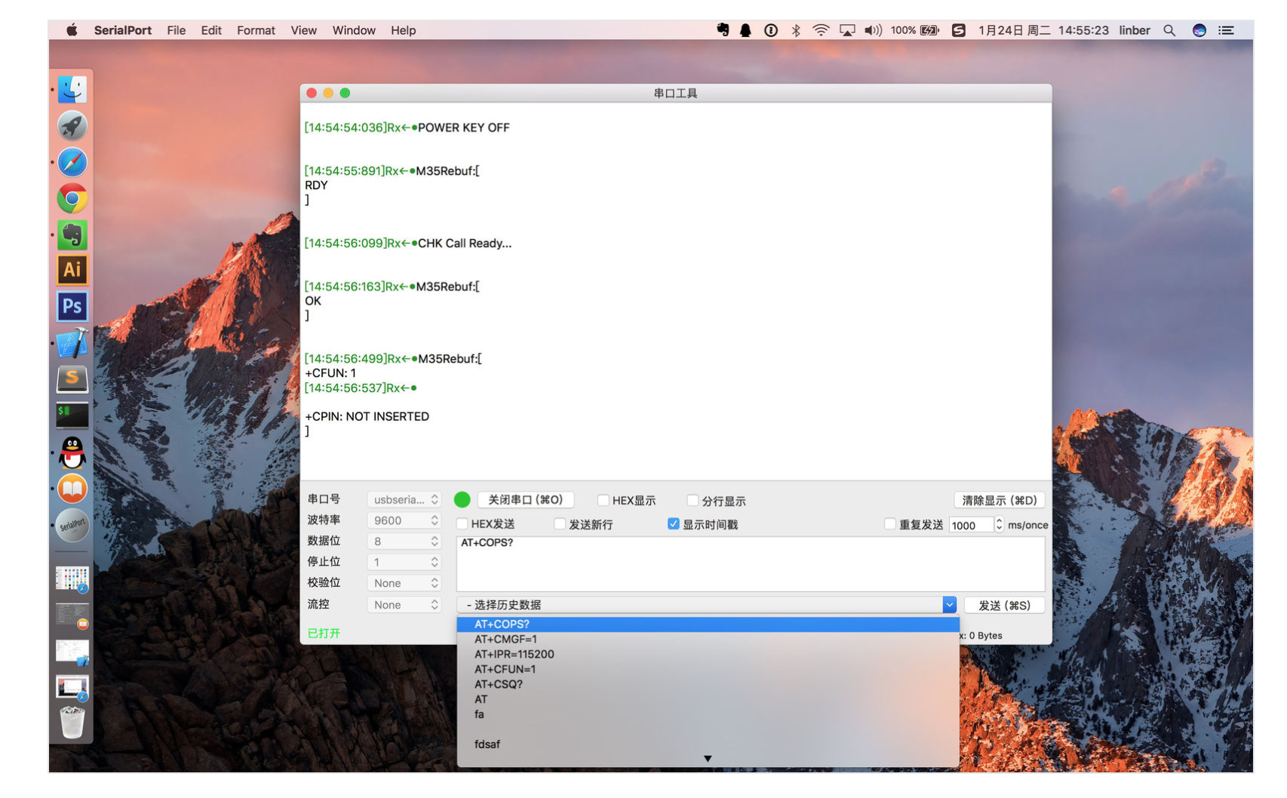This screenshot has width=1287, height=798.
Task: Open Finder from the Dock
Action: pos(72,90)
